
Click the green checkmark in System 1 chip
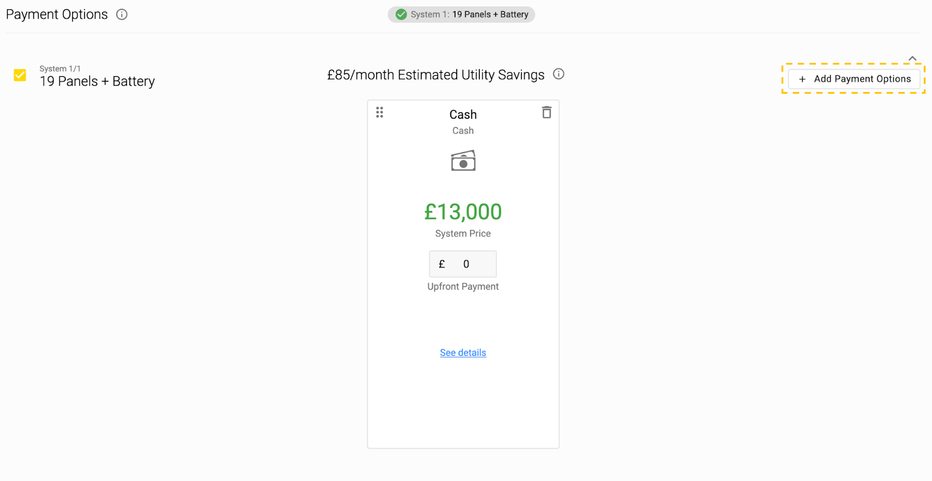[401, 15]
